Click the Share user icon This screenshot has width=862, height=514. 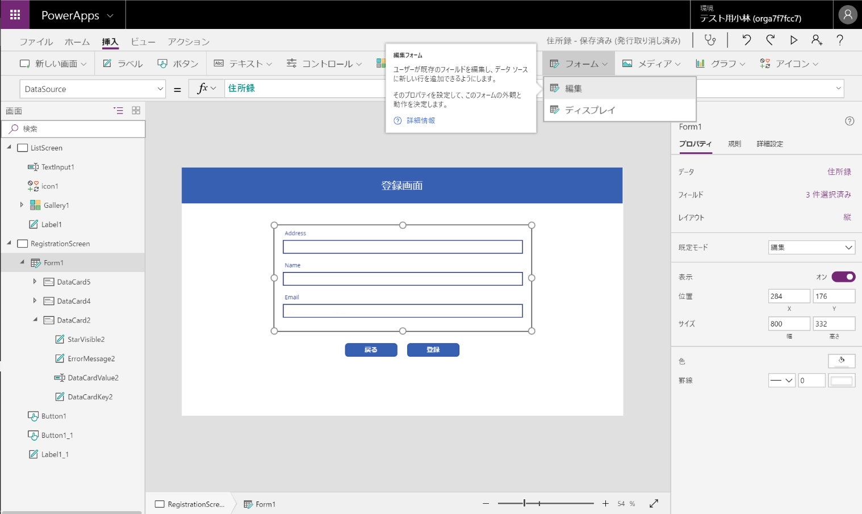coord(817,40)
